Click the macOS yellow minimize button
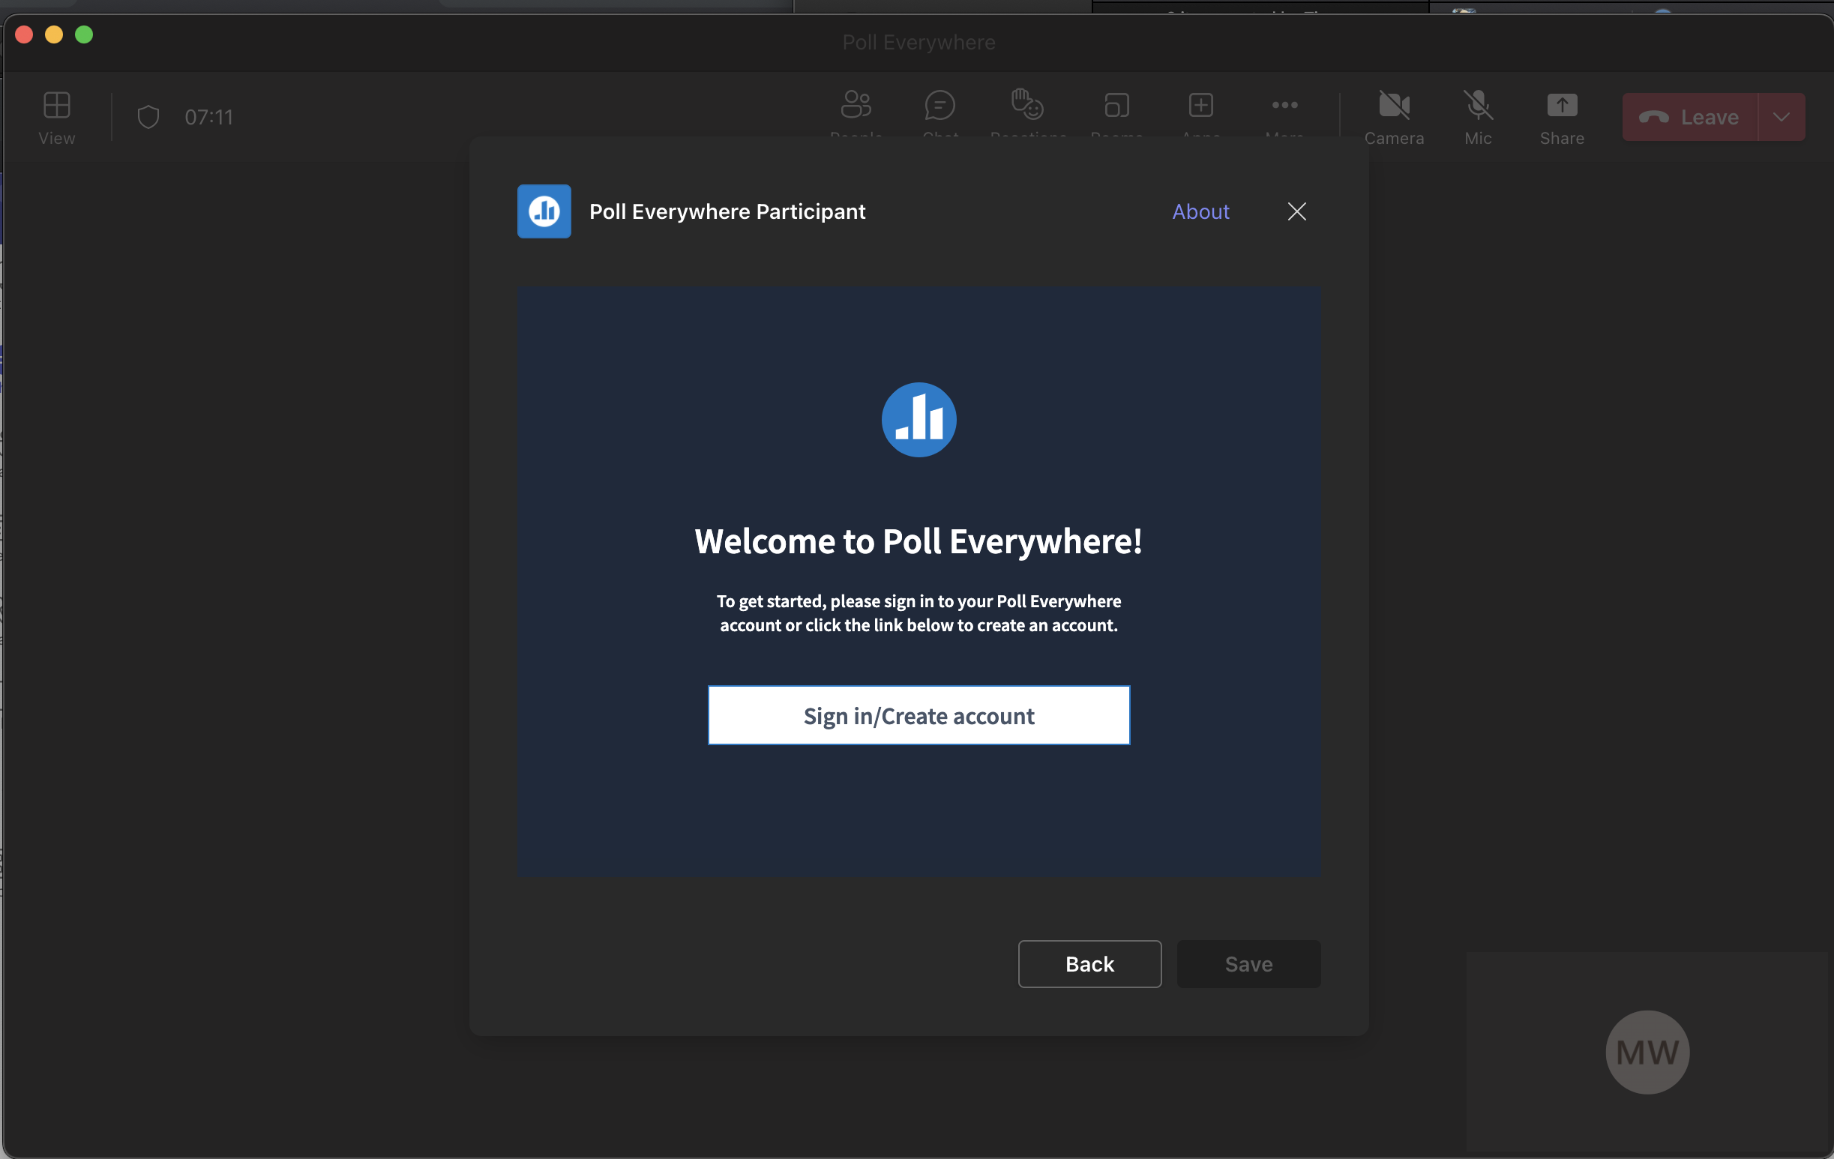The image size is (1834, 1159). point(53,34)
